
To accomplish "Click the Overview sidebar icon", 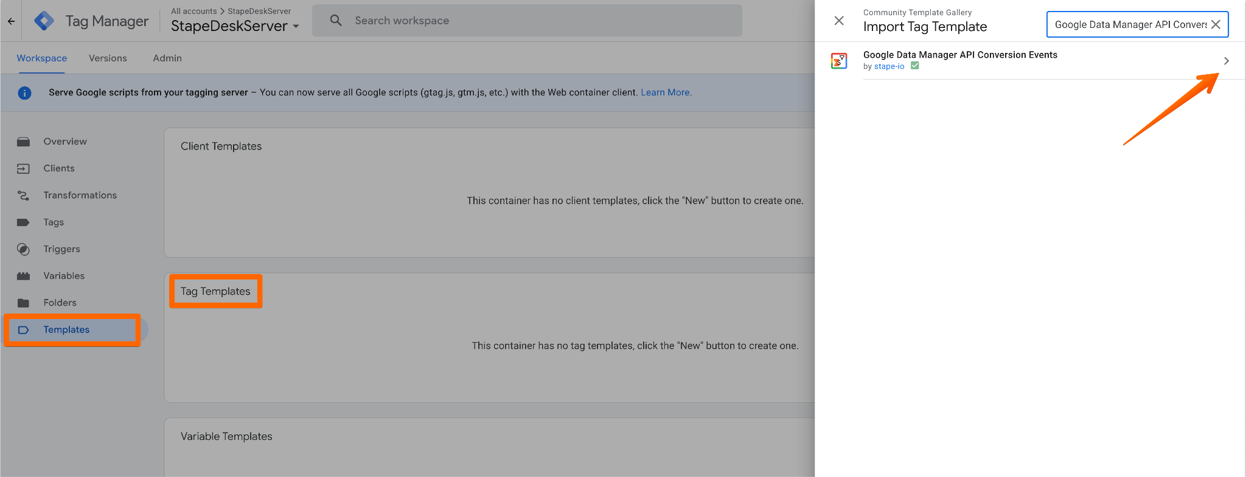I will click(23, 142).
